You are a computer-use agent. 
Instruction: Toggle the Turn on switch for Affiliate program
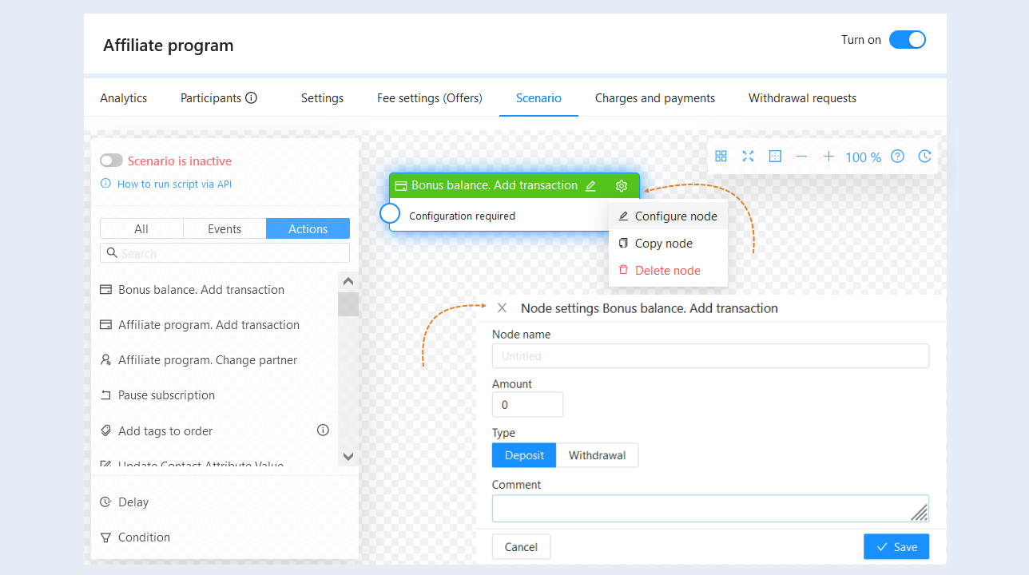tap(907, 40)
